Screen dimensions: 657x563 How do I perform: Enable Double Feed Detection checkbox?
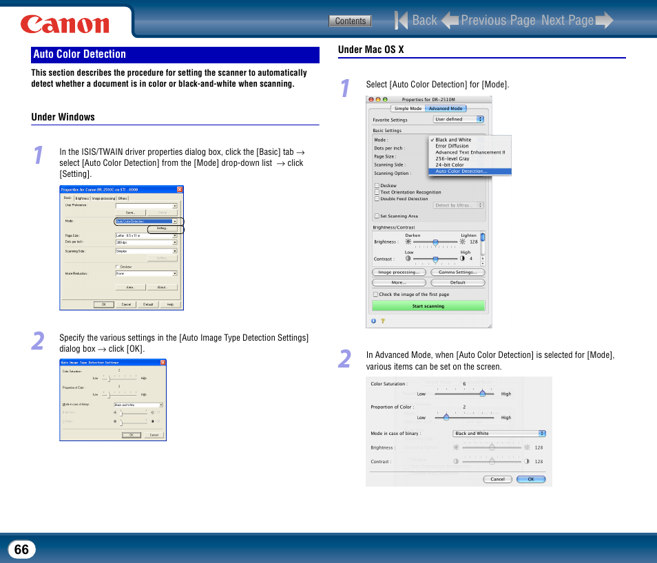[377, 198]
